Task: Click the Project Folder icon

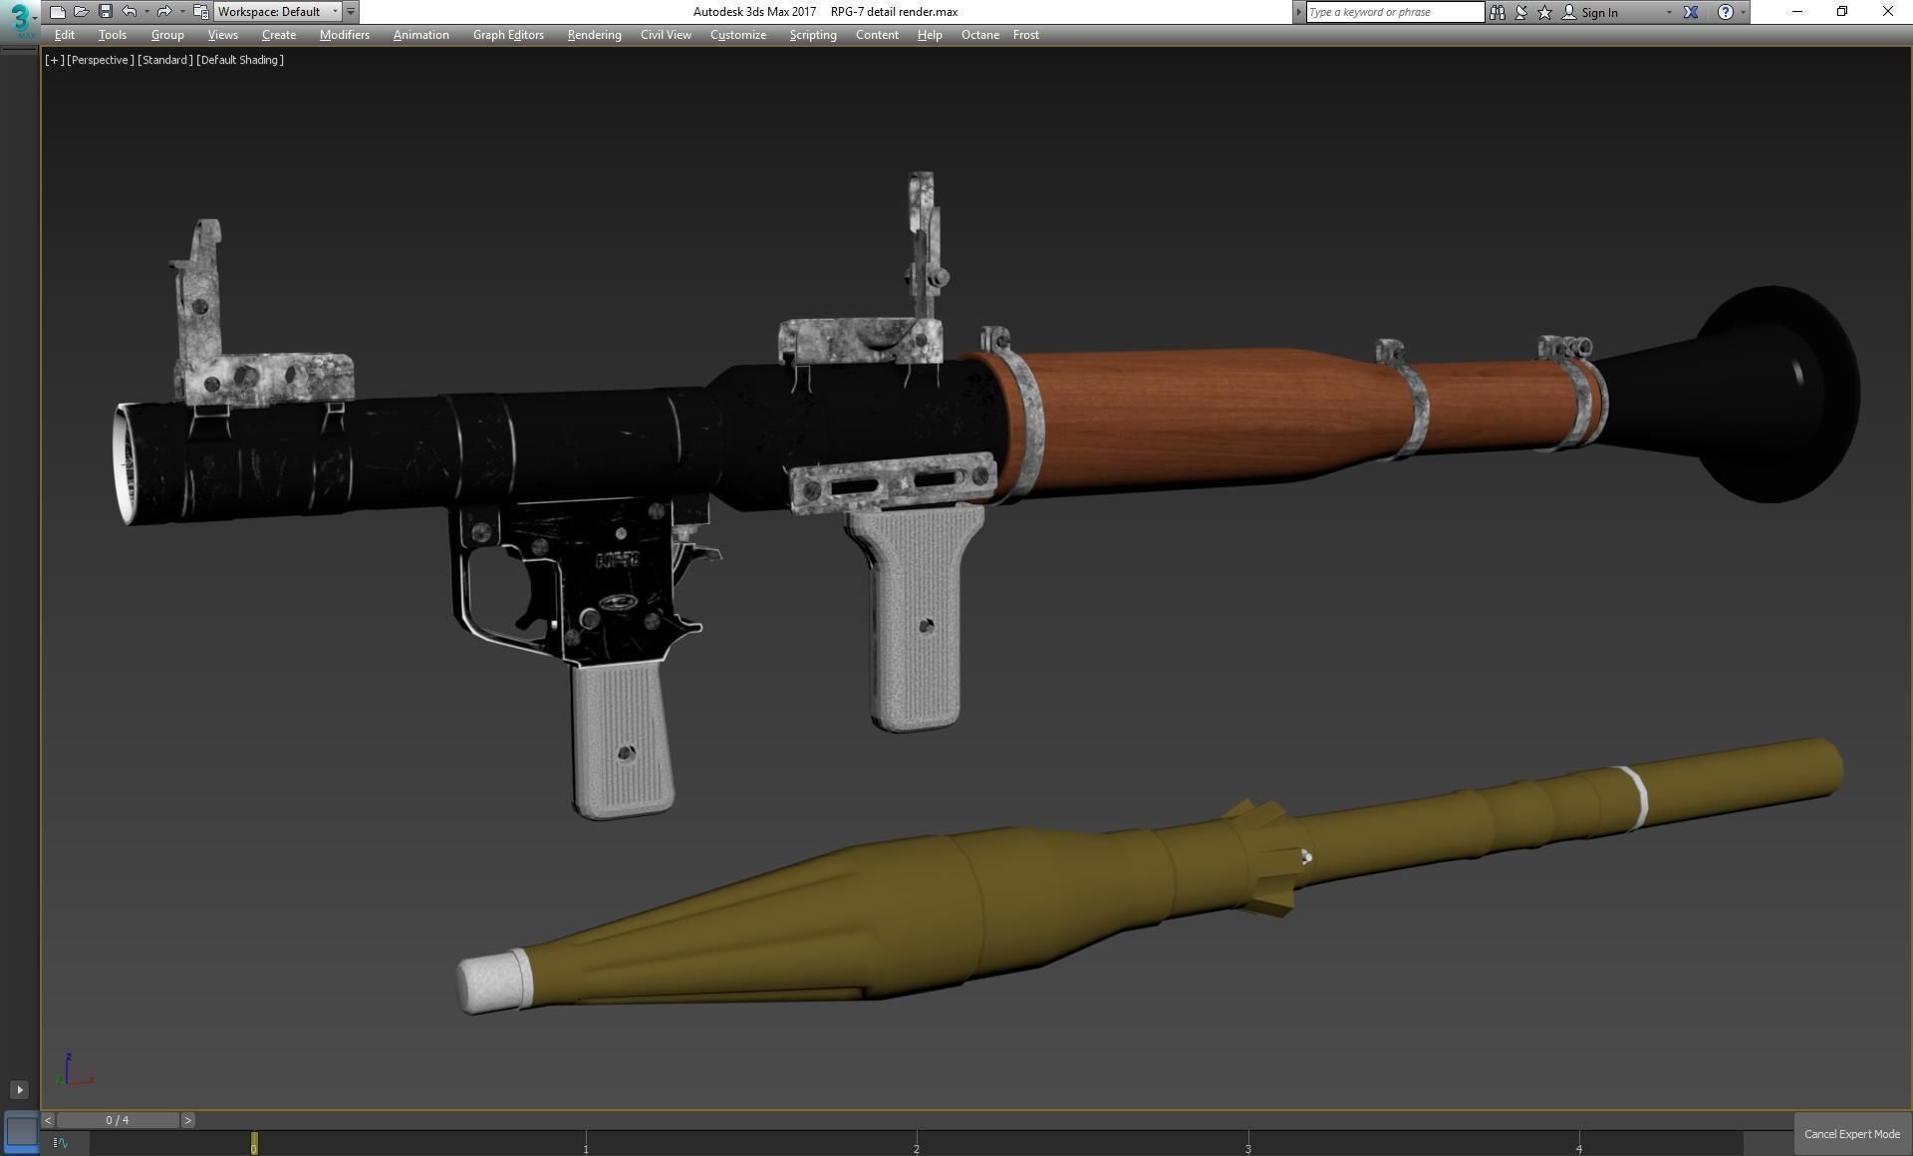Action: [200, 12]
